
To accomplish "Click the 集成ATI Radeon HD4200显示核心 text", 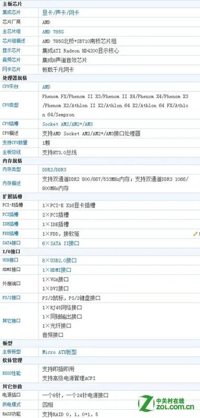I will [81, 51].
